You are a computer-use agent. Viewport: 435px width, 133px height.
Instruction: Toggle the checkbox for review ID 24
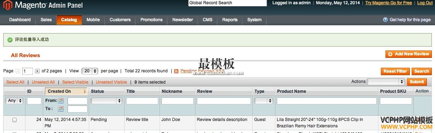(15, 120)
